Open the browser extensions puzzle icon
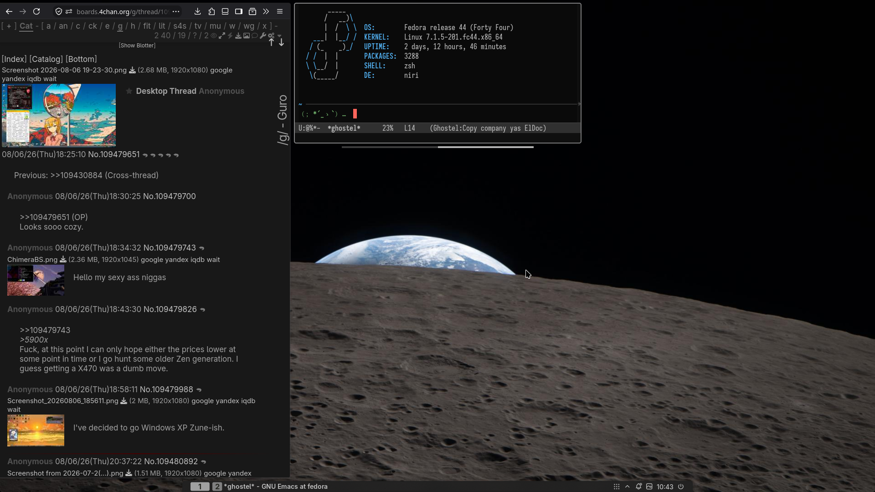The width and height of the screenshot is (875, 492). 211,11
